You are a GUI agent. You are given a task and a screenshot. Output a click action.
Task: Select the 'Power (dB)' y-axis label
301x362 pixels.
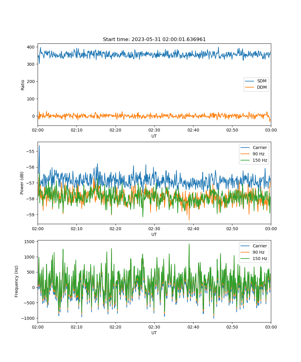(22, 183)
